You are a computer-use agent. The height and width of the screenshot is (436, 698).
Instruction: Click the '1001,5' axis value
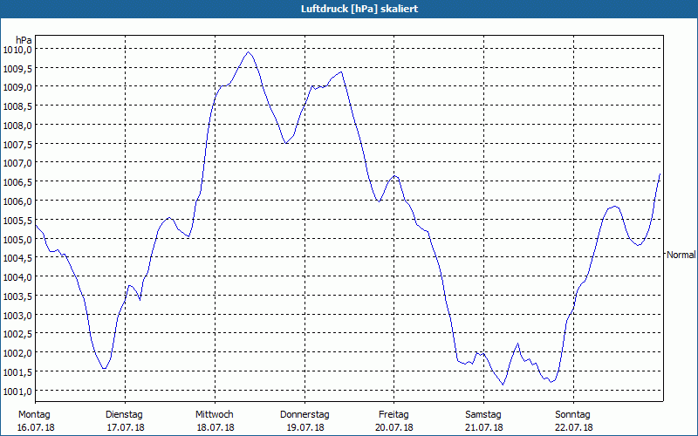pos(17,372)
